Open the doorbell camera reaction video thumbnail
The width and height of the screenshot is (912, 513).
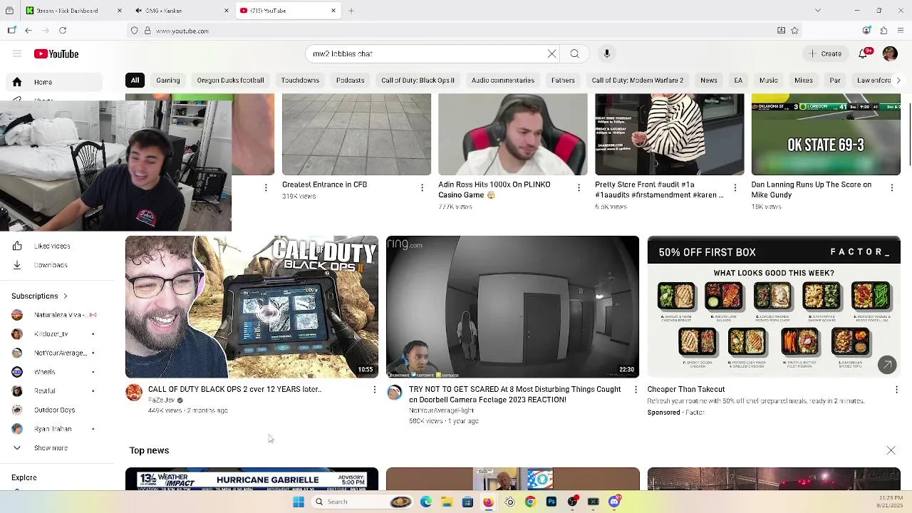coord(513,307)
